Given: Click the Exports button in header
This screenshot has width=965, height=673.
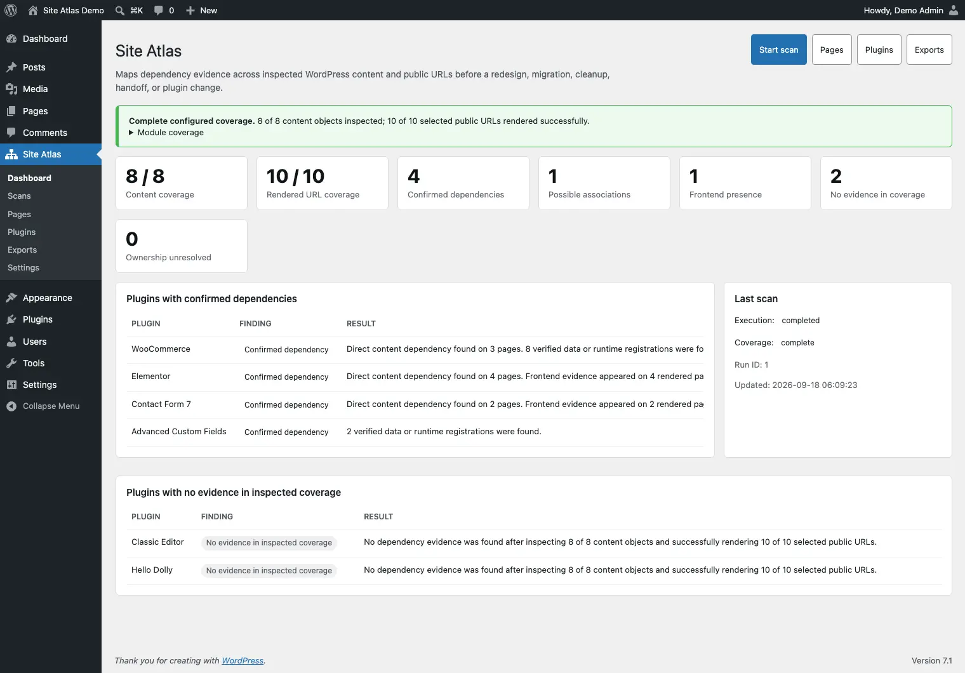Looking at the screenshot, I should point(929,50).
